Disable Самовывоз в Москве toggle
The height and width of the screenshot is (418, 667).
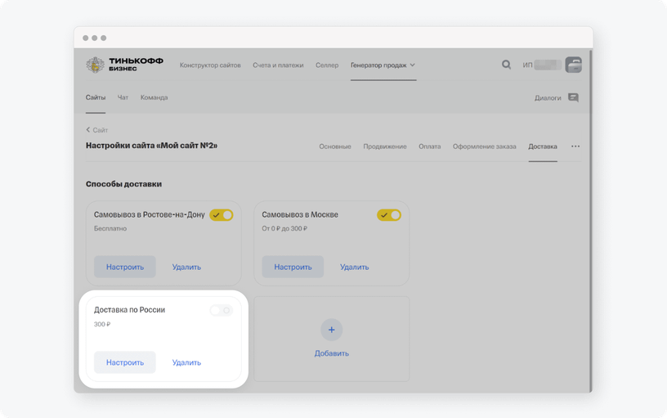[x=389, y=215]
